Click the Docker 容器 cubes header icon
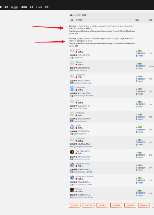The width and height of the screenshot is (154, 215). point(71,15)
